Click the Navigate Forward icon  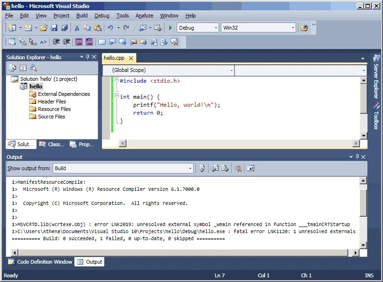[x=157, y=28]
